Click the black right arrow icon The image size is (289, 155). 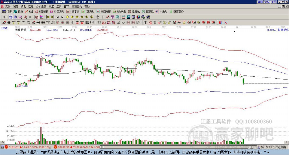(x=62, y=17)
